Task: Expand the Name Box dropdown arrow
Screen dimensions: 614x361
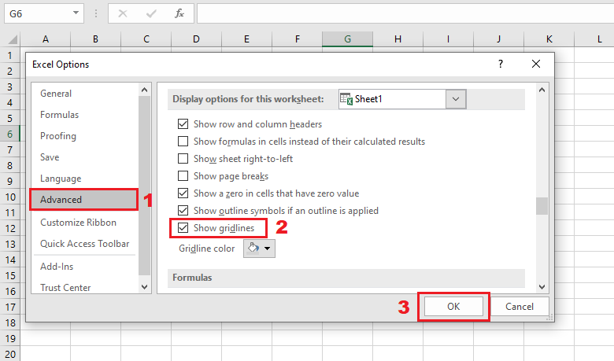Action: tap(76, 13)
